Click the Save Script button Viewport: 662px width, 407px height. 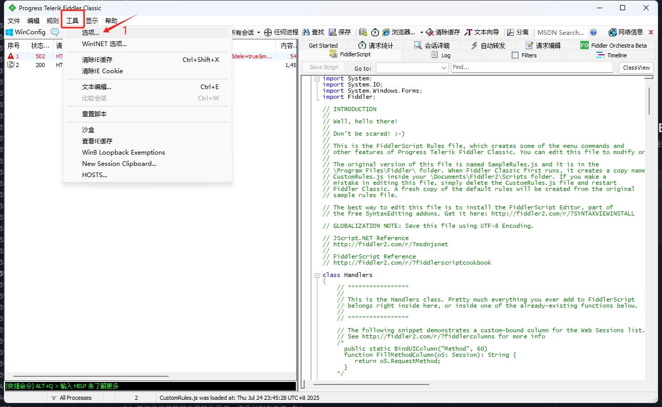[324, 68]
